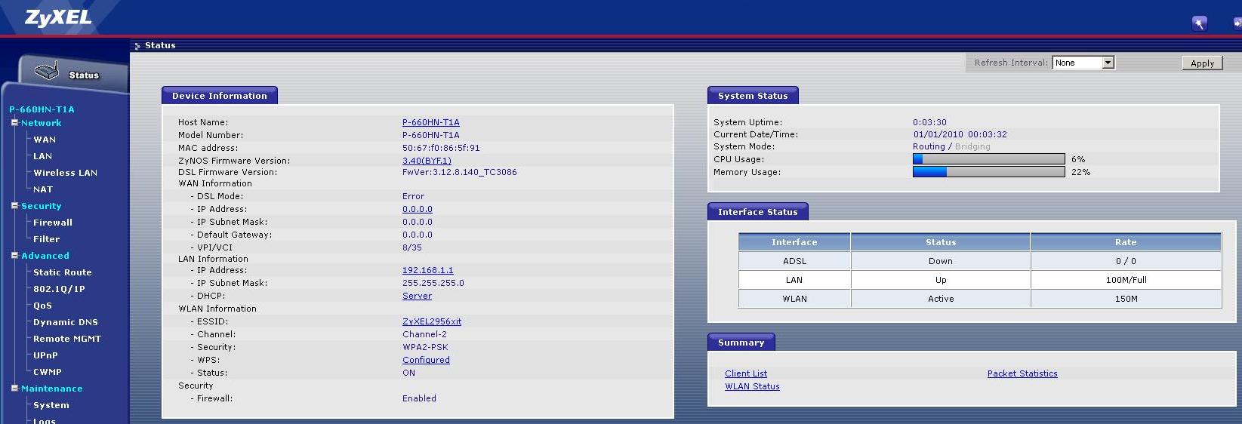The image size is (1242, 424).
Task: Open the CWMP menu item
Action: (48, 372)
